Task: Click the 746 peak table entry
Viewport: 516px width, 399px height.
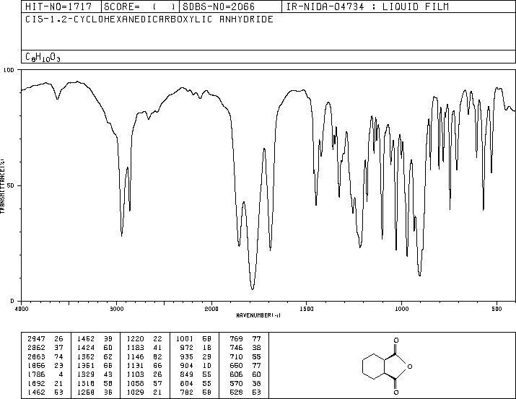Action: (x=245, y=348)
